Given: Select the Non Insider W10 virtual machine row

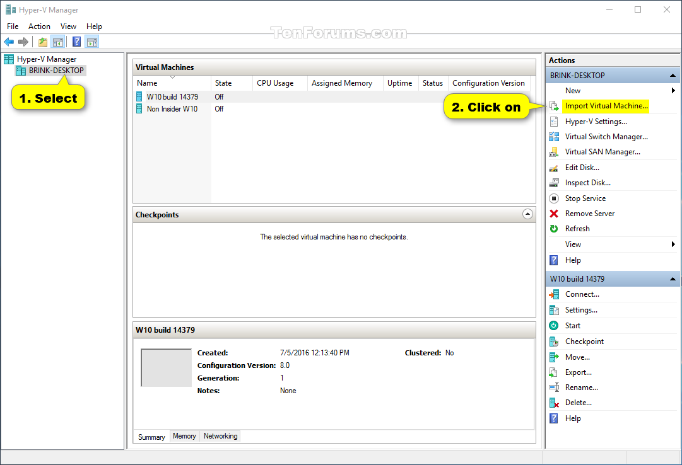Looking at the screenshot, I should (334, 109).
